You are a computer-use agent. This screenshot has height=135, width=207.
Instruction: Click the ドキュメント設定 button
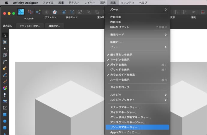[30, 26]
